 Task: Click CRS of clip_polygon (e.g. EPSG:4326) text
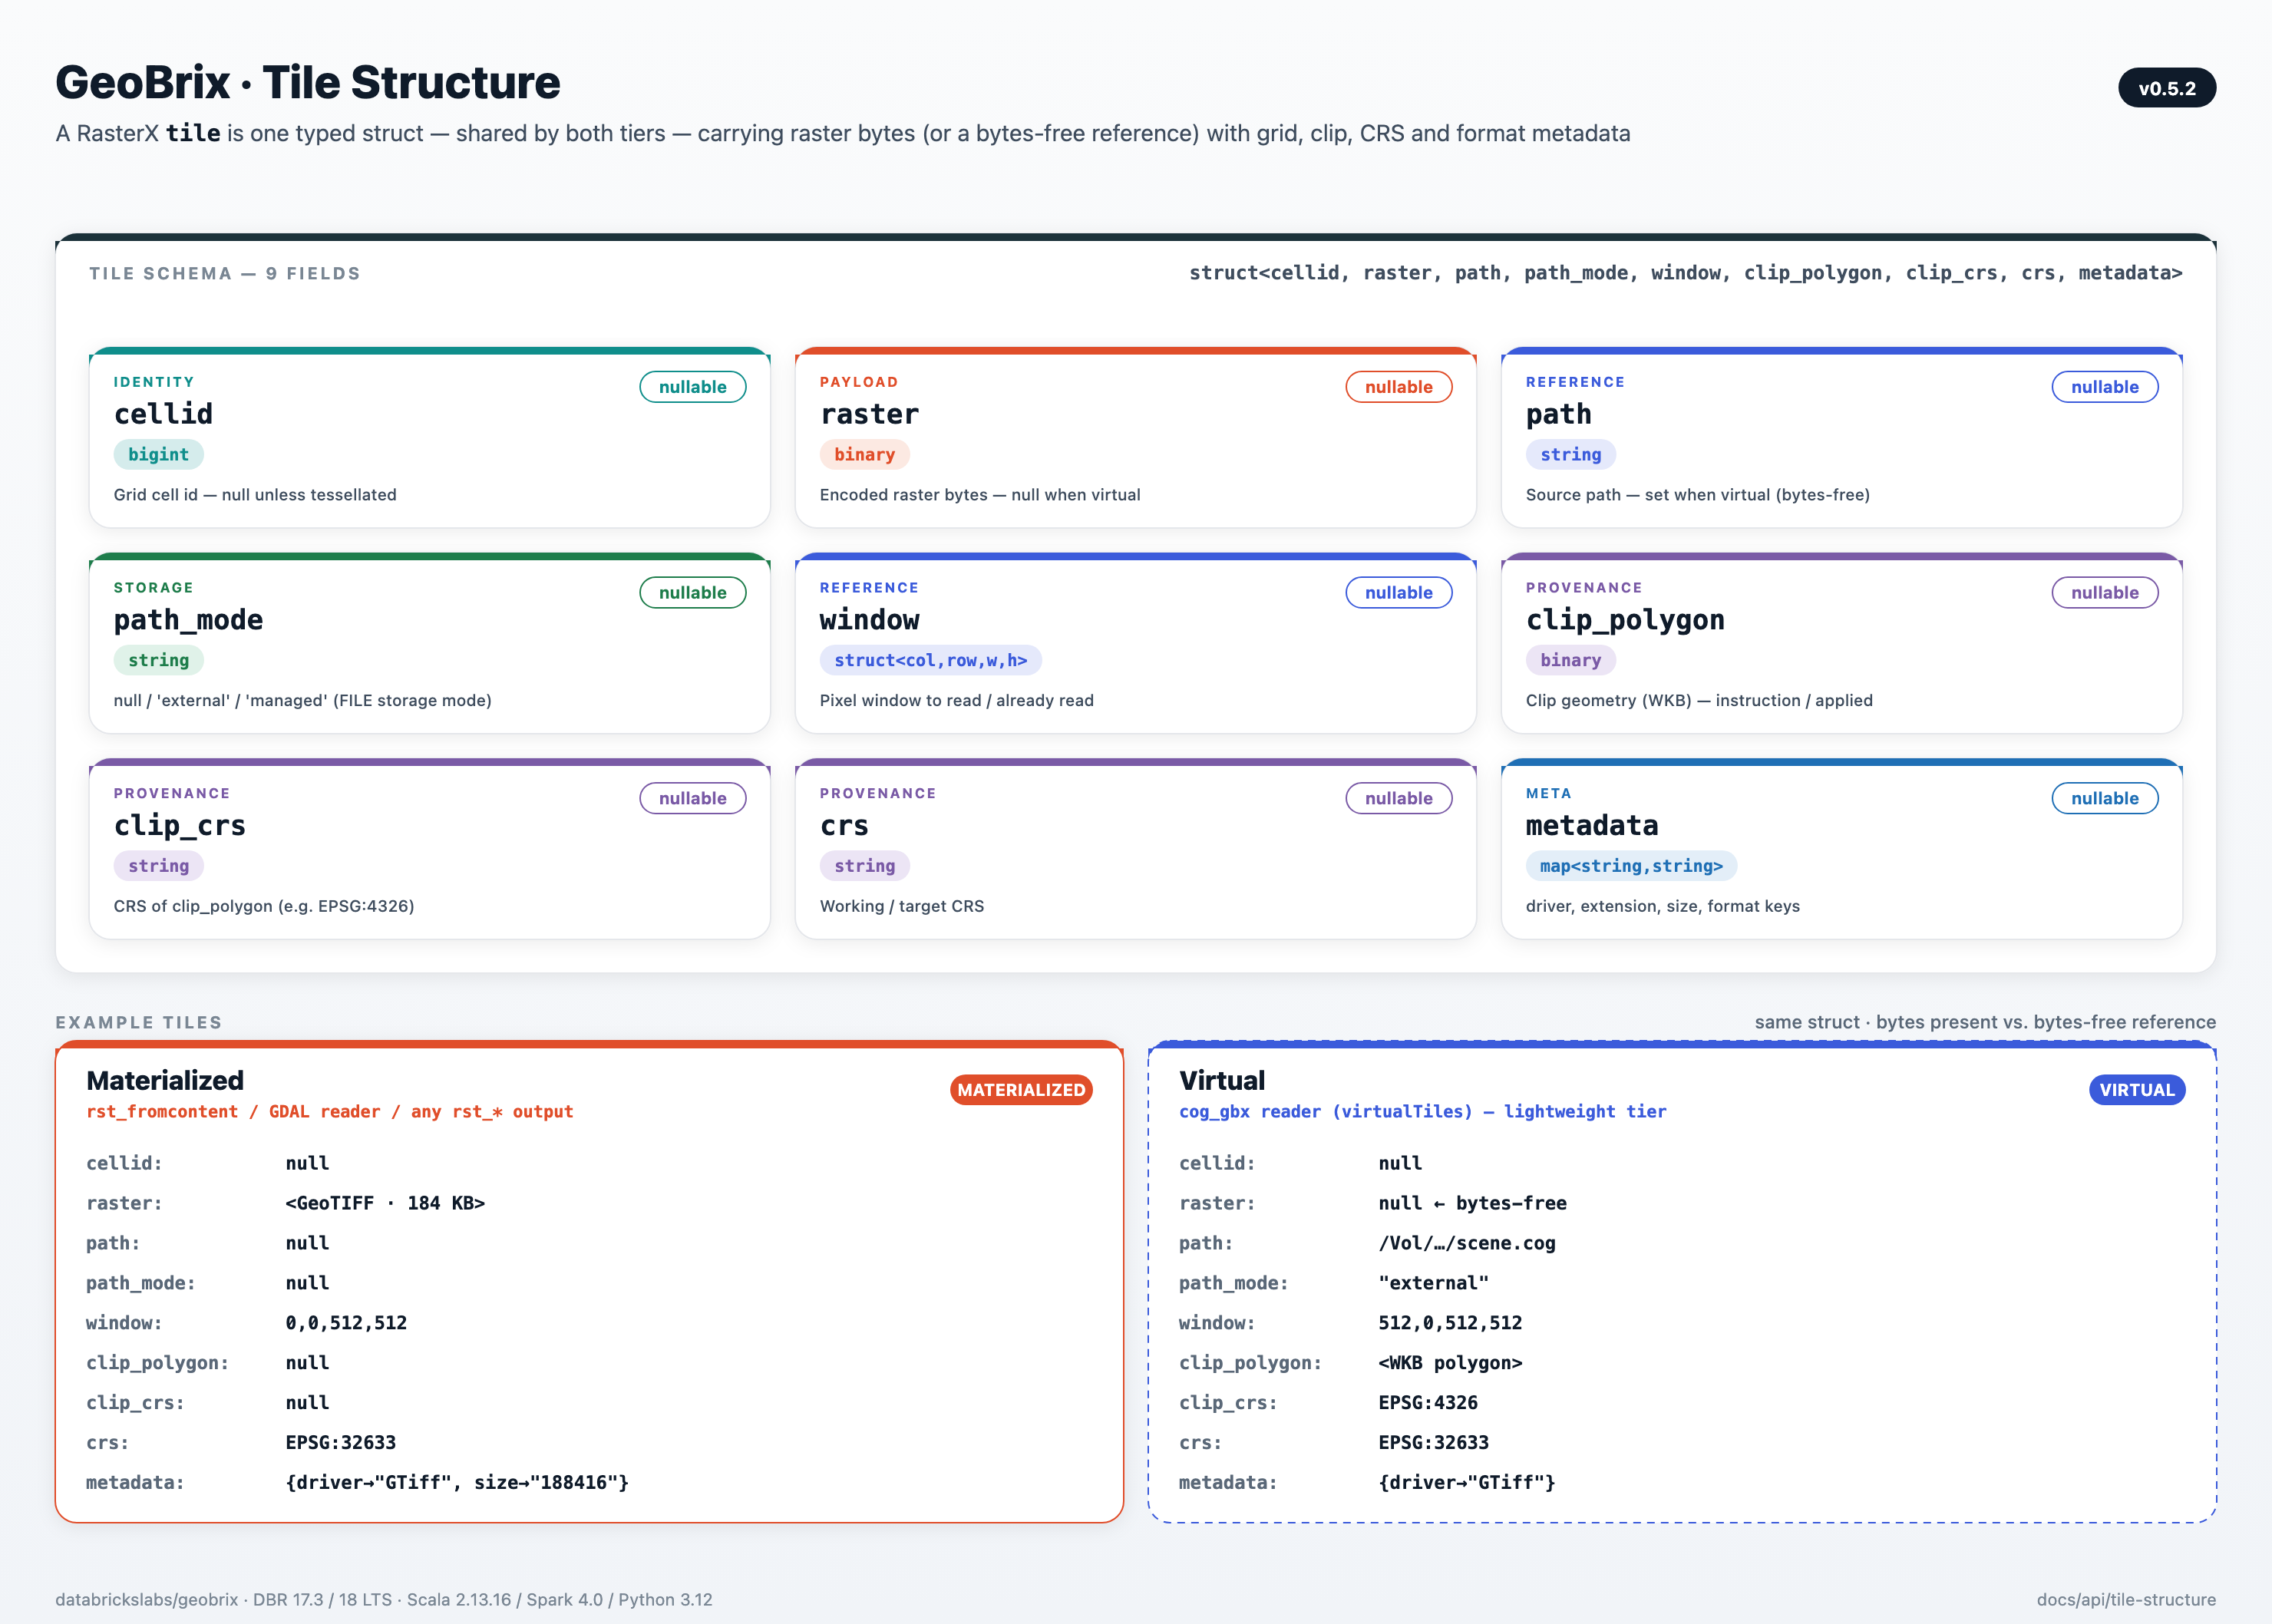coord(264,906)
